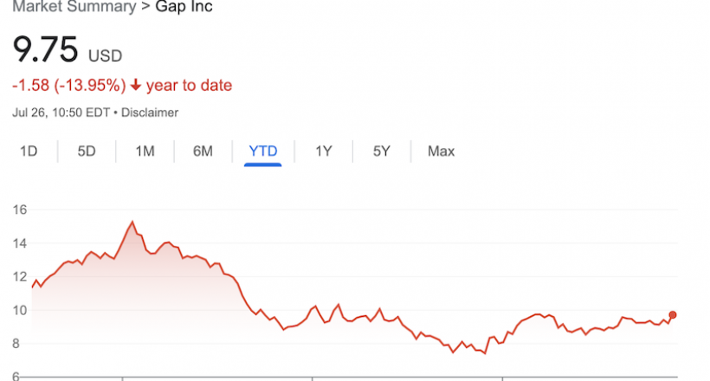Image resolution: width=710 pixels, height=381 pixels.
Task: Click the 9.75 USD price figure
Action: (x=68, y=49)
